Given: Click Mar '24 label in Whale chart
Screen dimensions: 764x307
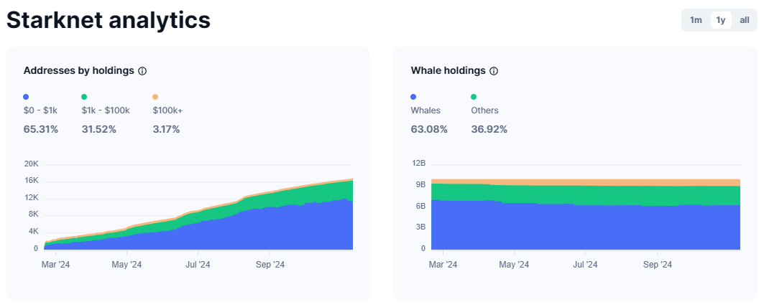Looking at the screenshot, I should [443, 265].
